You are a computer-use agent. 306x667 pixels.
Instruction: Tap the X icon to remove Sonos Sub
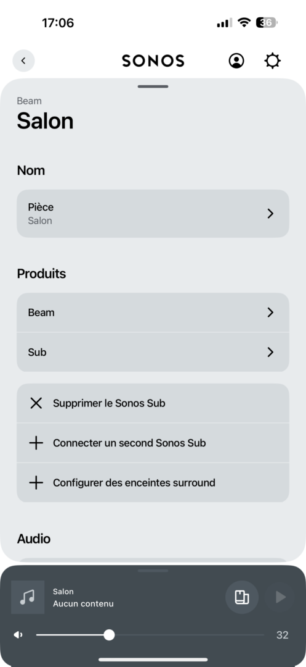pyautogui.click(x=36, y=403)
